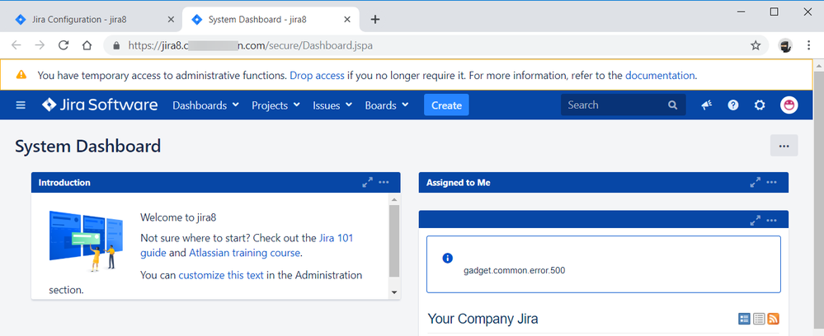Close the Jira Configuration tab

click(171, 20)
